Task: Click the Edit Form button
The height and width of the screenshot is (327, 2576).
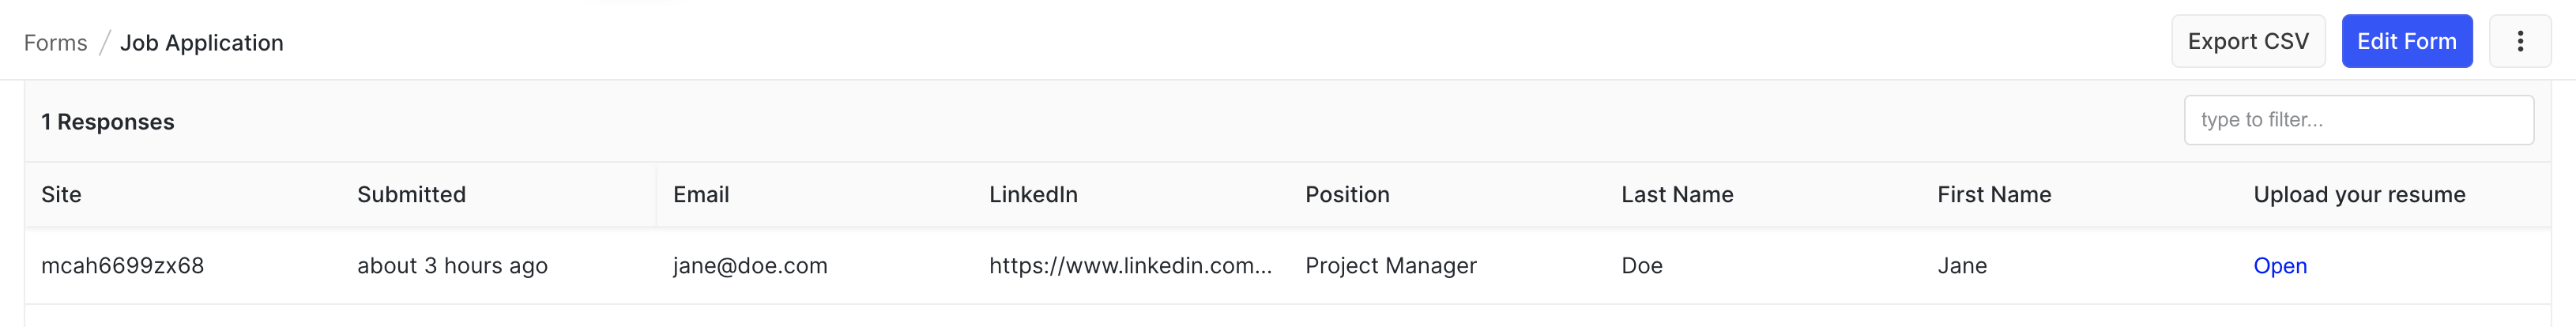Action: coord(2406,41)
